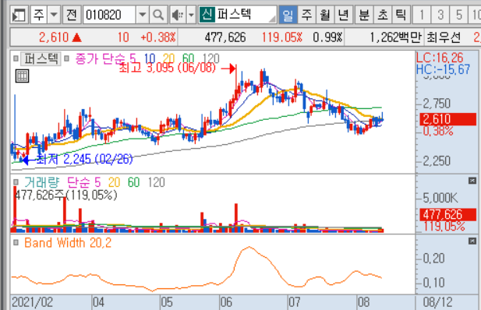Click red 477,626 volume tag on axis
The height and width of the screenshot is (310, 481).
click(x=448, y=214)
